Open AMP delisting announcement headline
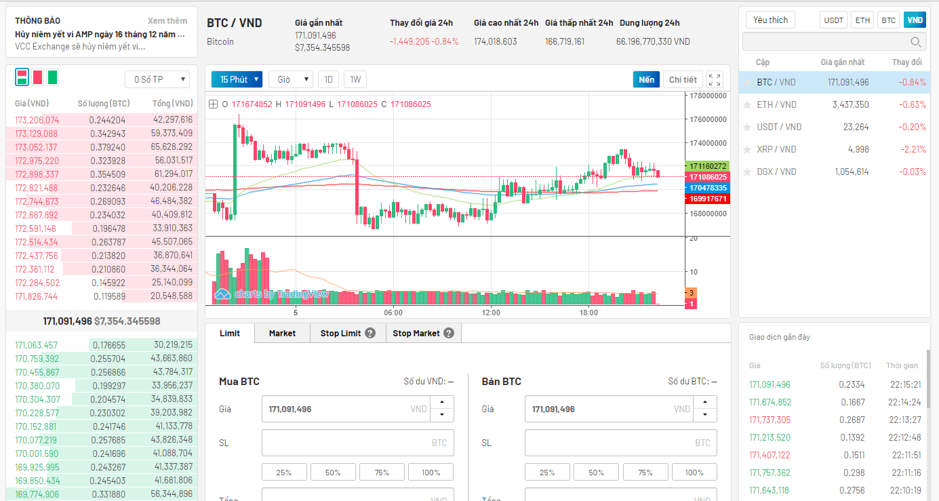Viewport: 939px width, 501px height. [100, 34]
